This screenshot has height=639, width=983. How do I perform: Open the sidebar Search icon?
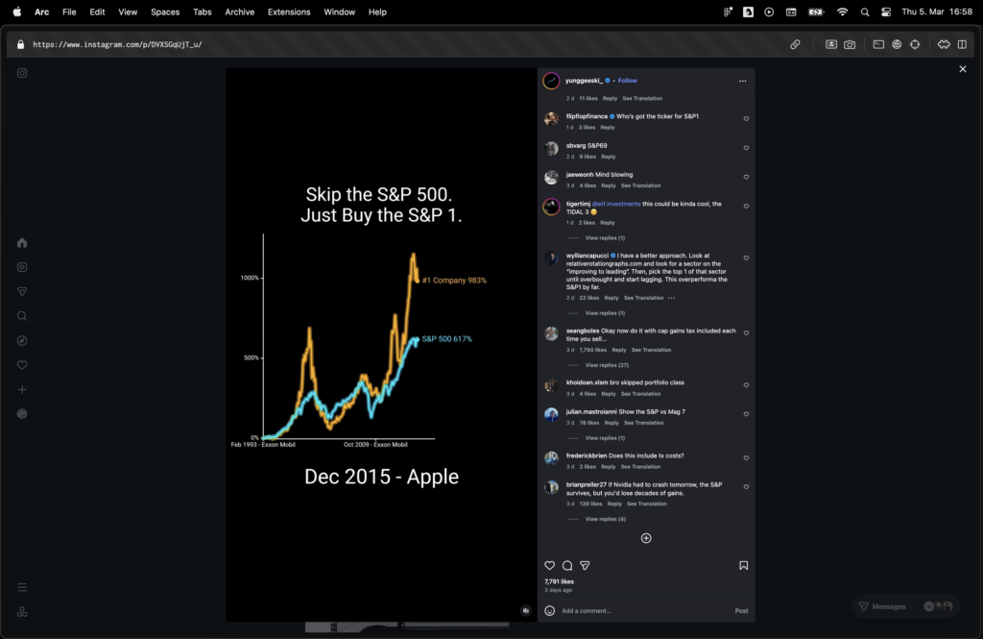click(22, 316)
